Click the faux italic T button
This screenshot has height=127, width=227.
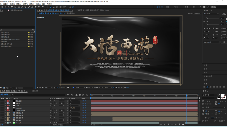click(209, 118)
